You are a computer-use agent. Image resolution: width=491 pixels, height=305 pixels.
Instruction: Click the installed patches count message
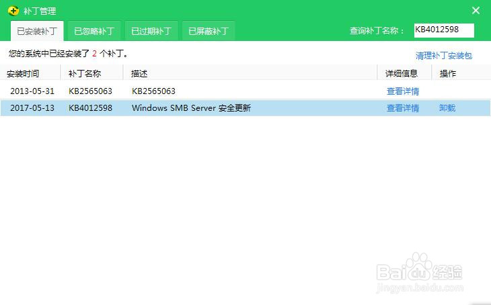click(69, 54)
